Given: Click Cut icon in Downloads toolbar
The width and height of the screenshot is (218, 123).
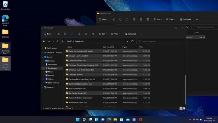Looking at the screenshot, I should tap(59, 34).
